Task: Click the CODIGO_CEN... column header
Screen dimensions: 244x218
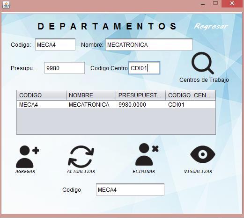Action: tap(191, 95)
